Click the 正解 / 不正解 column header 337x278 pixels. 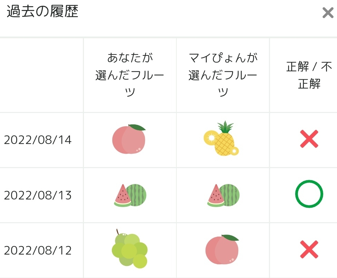[x=309, y=75]
